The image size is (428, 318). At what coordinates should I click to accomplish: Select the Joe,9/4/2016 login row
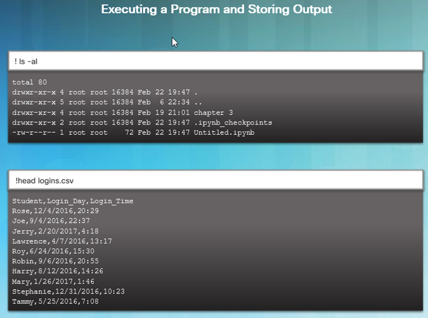tap(51, 221)
